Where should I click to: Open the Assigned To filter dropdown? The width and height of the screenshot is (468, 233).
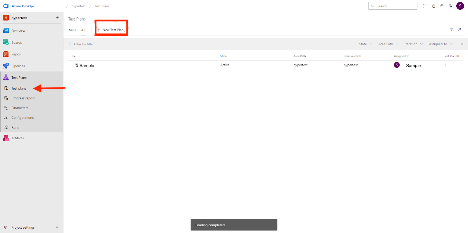point(441,44)
